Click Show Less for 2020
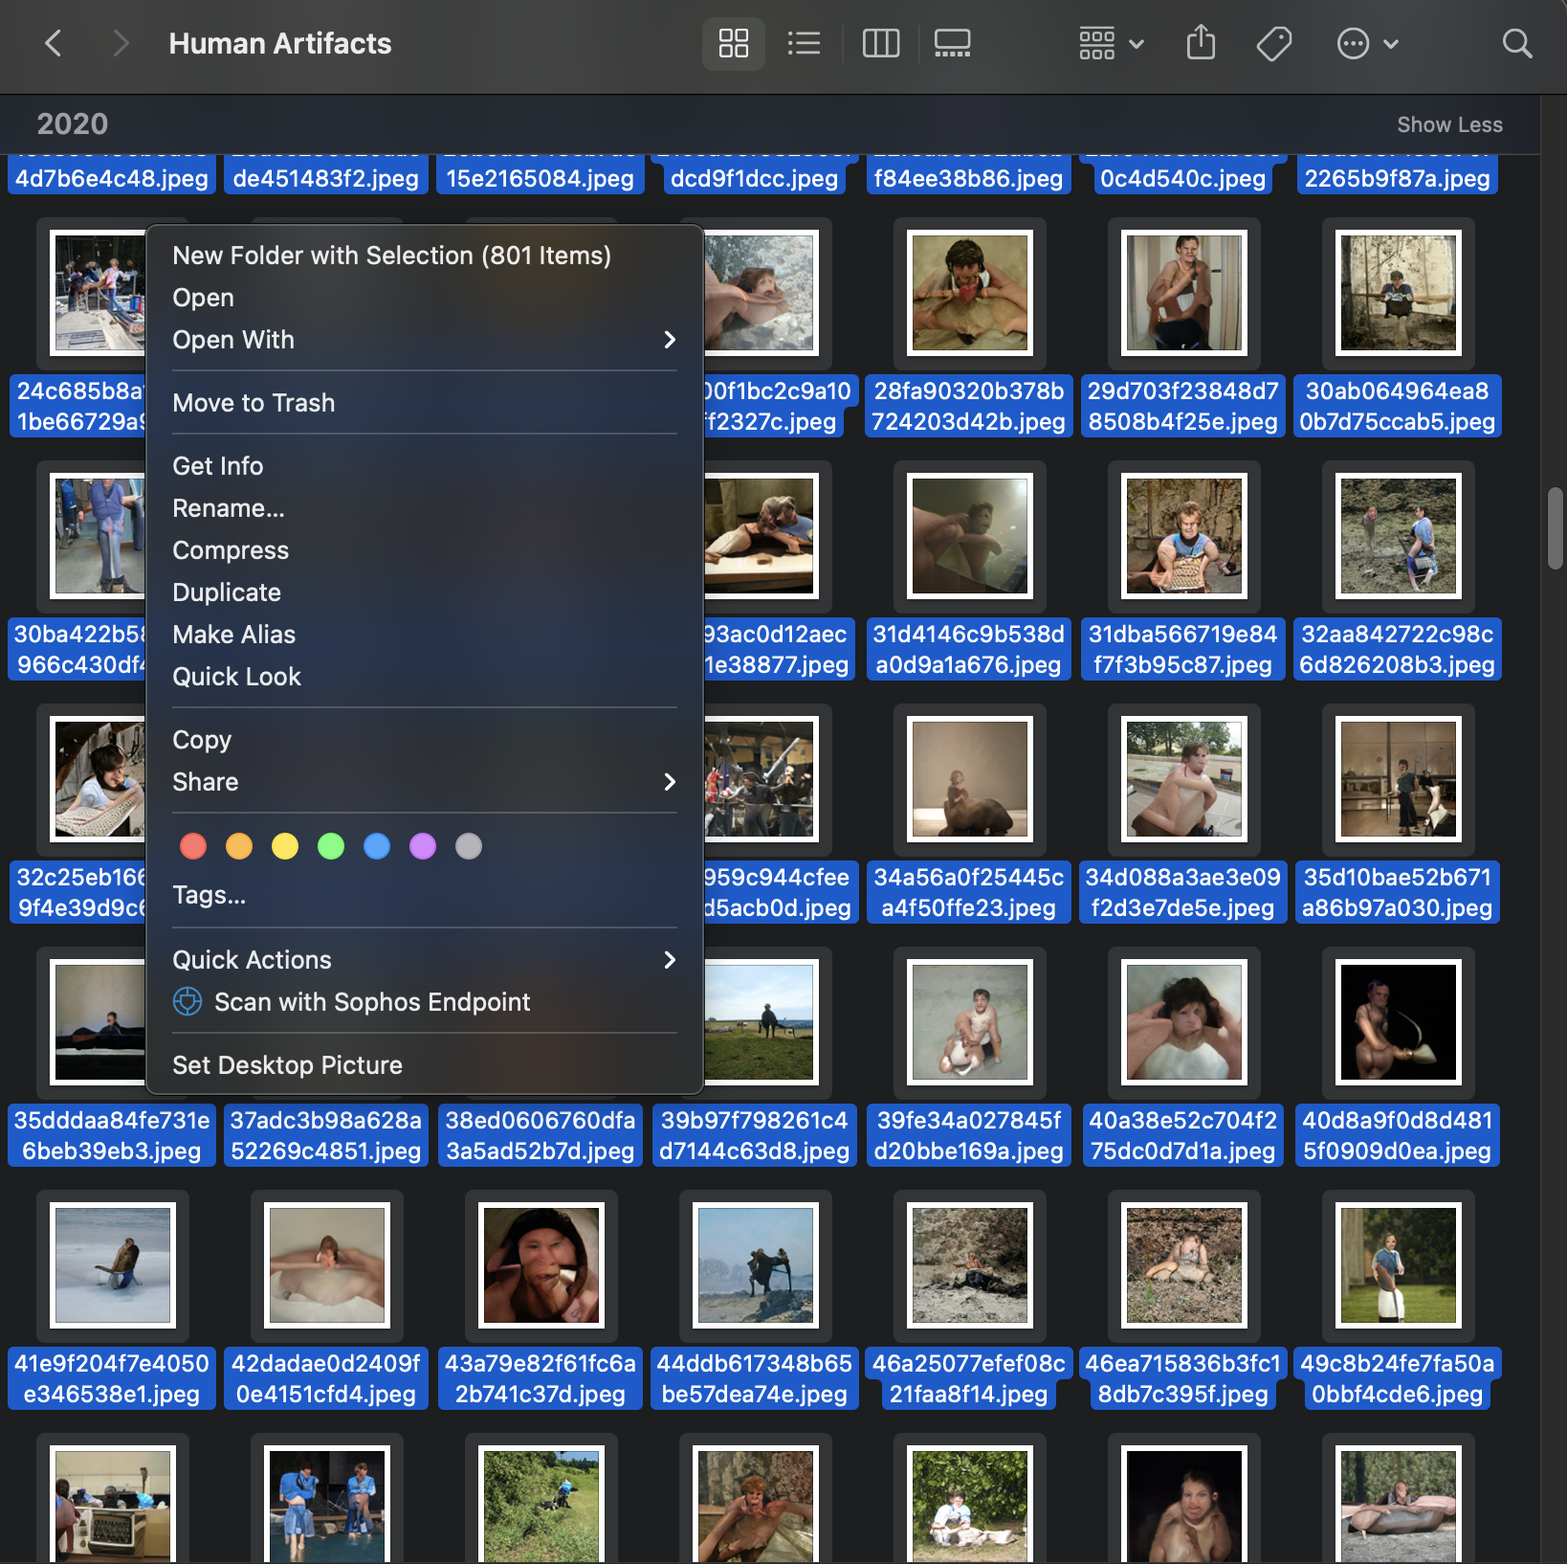Image resolution: width=1567 pixels, height=1564 pixels. (1448, 124)
